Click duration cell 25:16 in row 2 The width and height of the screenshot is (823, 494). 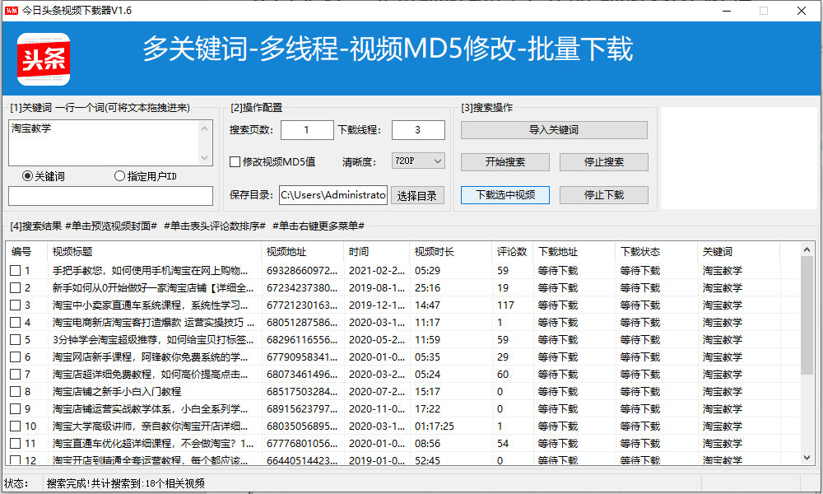pyautogui.click(x=427, y=287)
